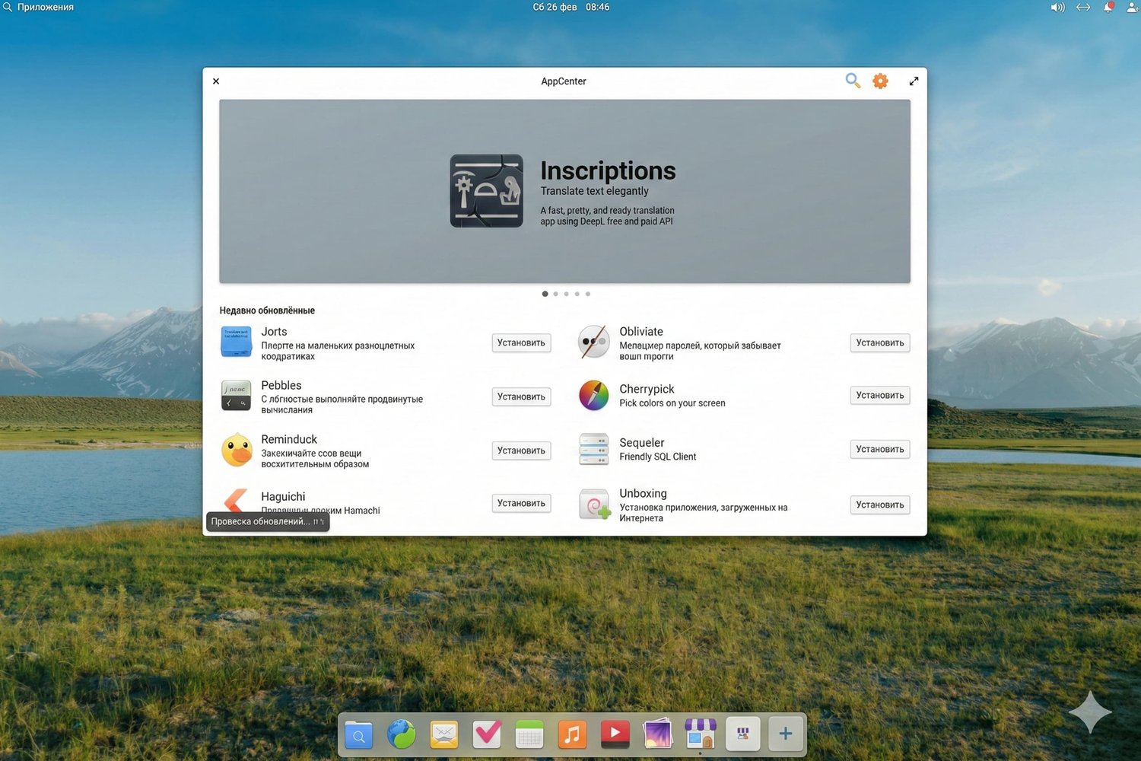
Task: Click the plus icon in the dock
Action: point(785,733)
